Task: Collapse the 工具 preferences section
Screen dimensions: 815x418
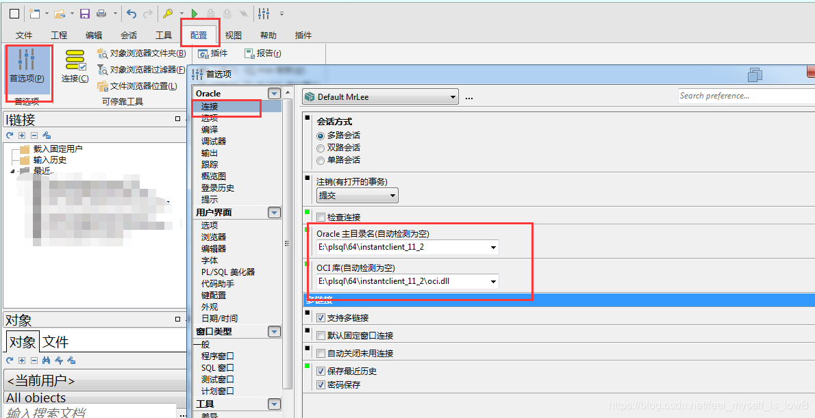Action: pos(274,404)
